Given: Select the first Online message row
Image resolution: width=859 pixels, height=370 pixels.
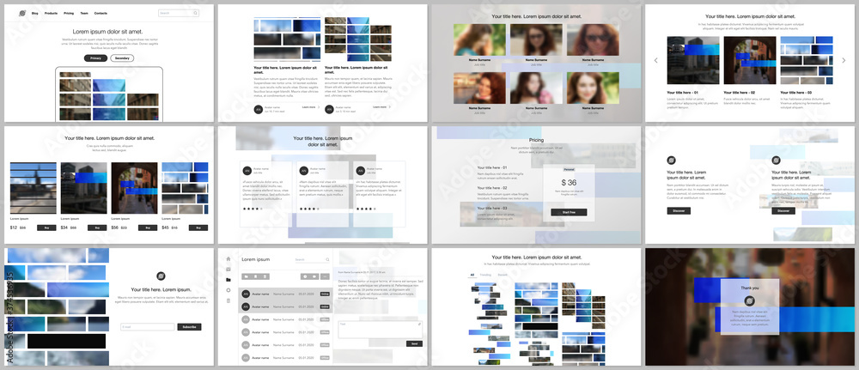Looking at the screenshot, I should [x=285, y=294].
